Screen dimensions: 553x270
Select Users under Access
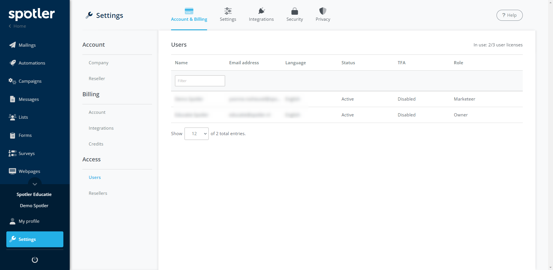click(x=95, y=178)
